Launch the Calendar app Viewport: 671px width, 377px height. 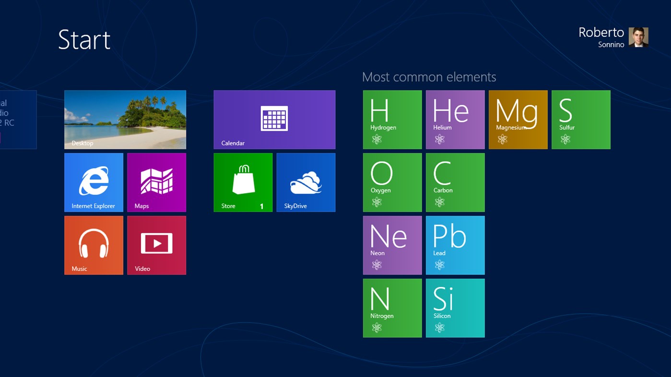coord(274,119)
